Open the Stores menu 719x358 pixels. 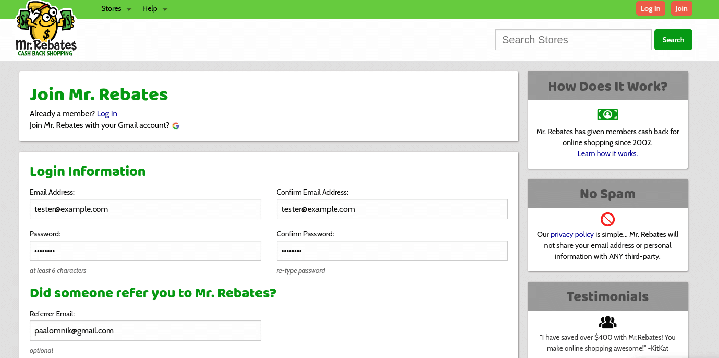[111, 8]
